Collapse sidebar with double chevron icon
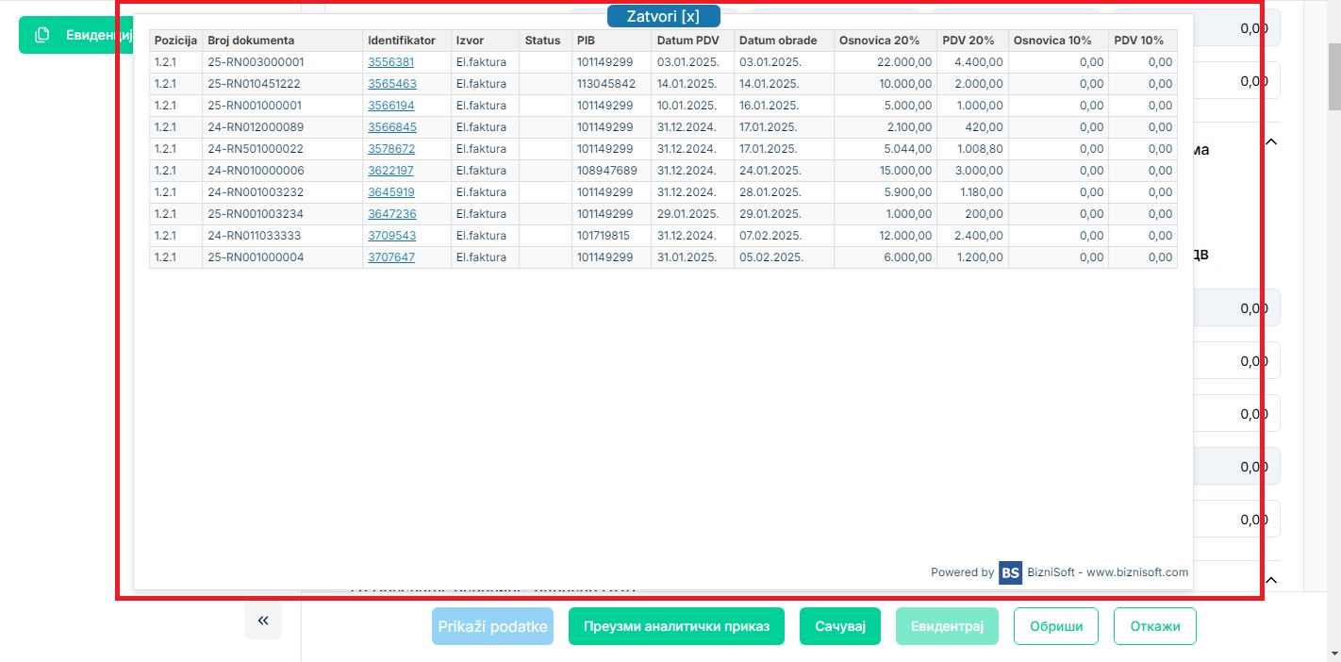The height and width of the screenshot is (662, 1341). [263, 621]
